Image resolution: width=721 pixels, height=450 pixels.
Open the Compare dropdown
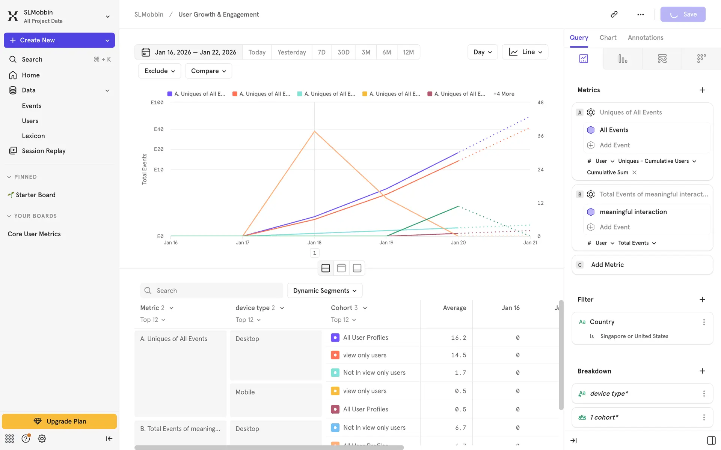tap(208, 71)
